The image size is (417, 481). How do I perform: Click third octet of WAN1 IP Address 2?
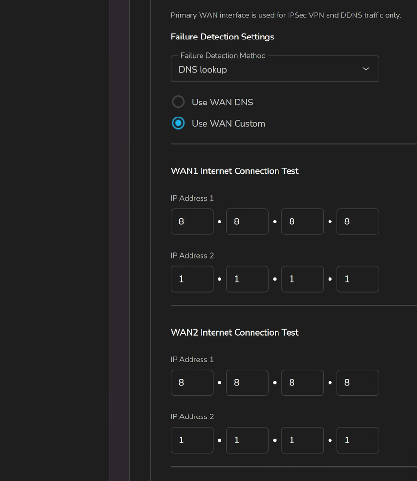303,279
